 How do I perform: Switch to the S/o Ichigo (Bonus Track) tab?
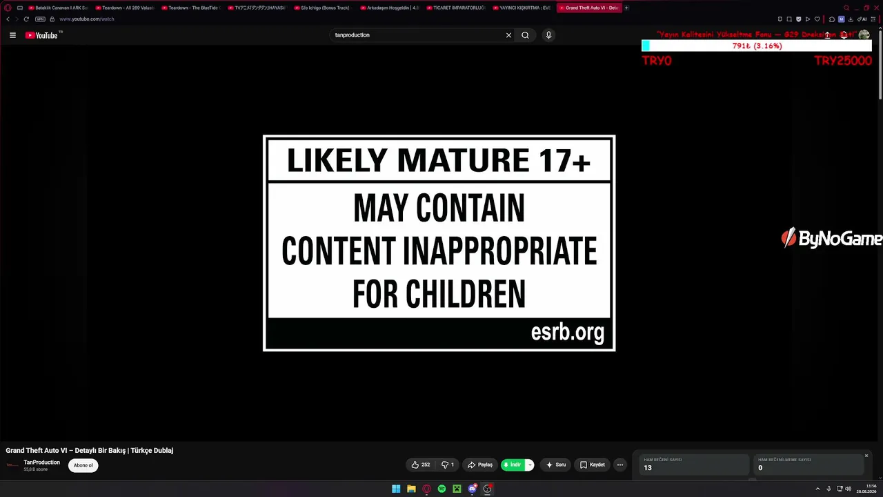(323, 8)
